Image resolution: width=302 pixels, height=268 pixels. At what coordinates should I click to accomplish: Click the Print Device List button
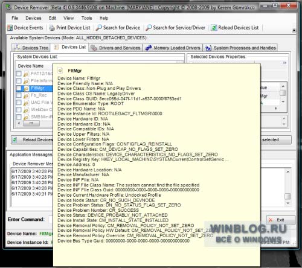[x=69, y=28]
